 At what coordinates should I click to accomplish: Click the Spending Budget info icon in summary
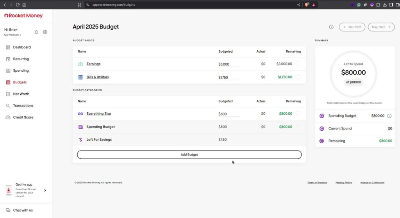tap(389, 116)
